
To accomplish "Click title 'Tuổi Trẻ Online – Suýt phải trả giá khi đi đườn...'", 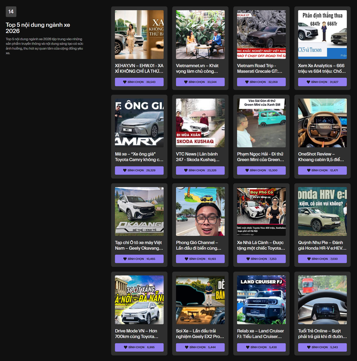I will coord(322,333).
